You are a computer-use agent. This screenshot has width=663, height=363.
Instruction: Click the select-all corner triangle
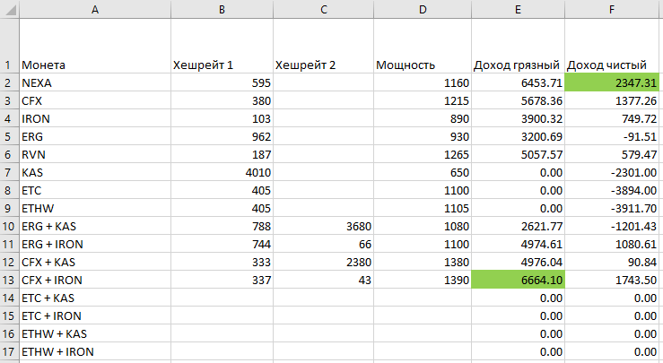tap(10, 9)
